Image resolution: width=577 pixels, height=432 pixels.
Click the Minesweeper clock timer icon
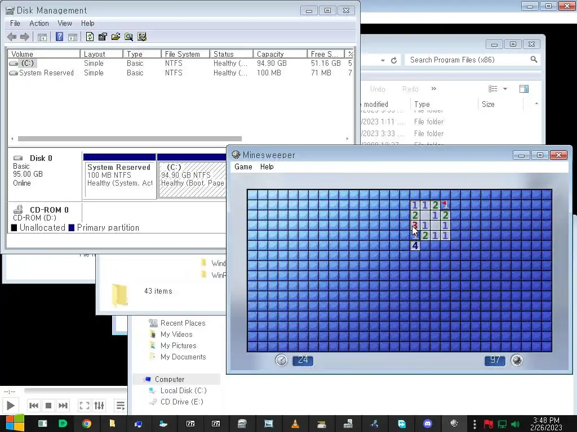(281, 360)
